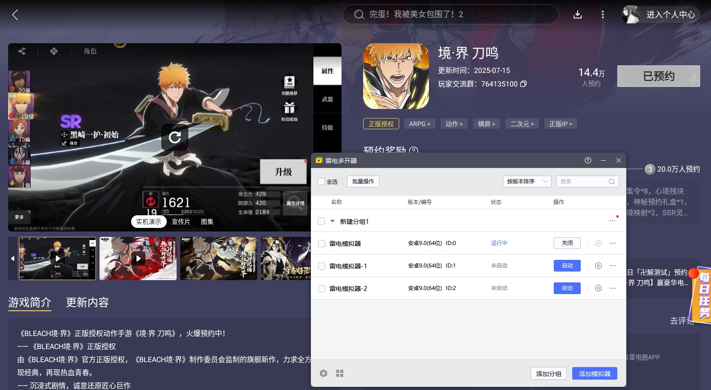Screen dimensions: 711x390
Task: Select the checkbox for 雷电模拟器 row
Action: (322, 244)
